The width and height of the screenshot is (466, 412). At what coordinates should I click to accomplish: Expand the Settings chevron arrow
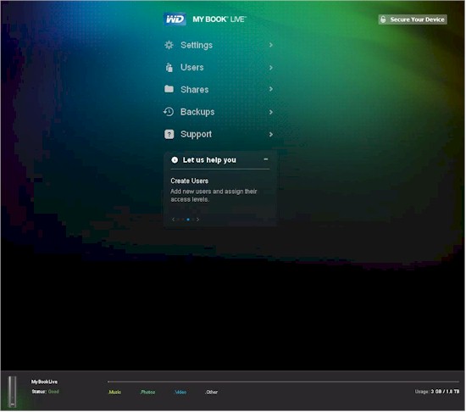(271, 45)
